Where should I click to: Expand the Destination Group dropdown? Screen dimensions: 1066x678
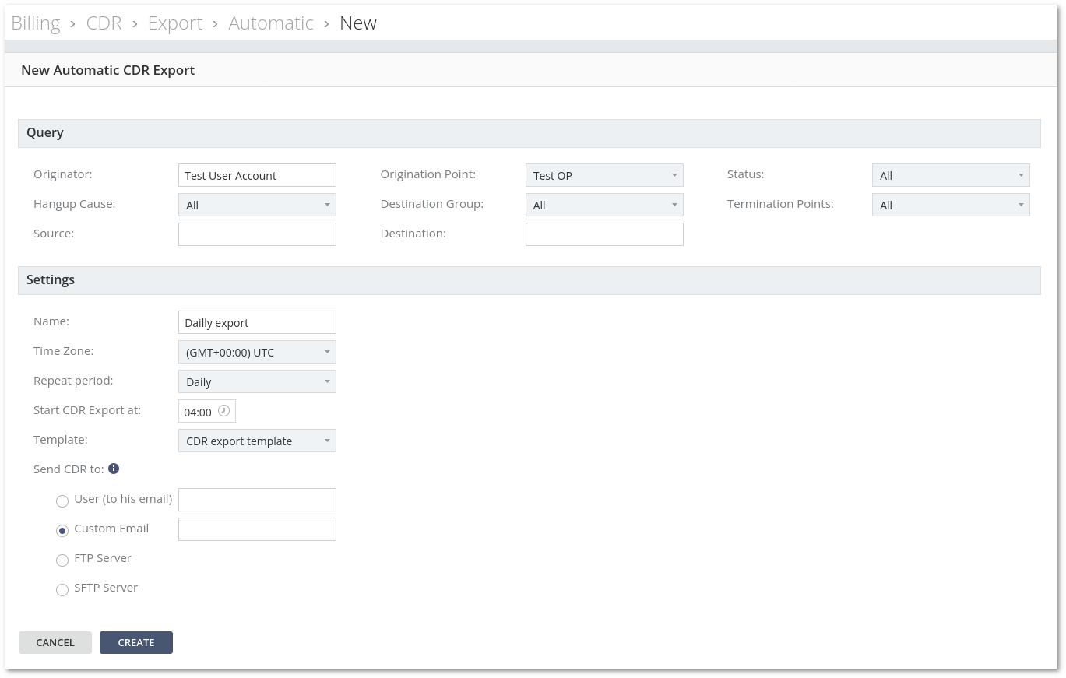(603, 206)
